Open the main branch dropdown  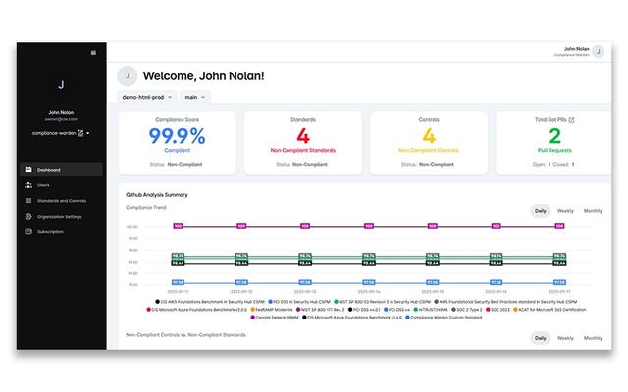click(195, 97)
